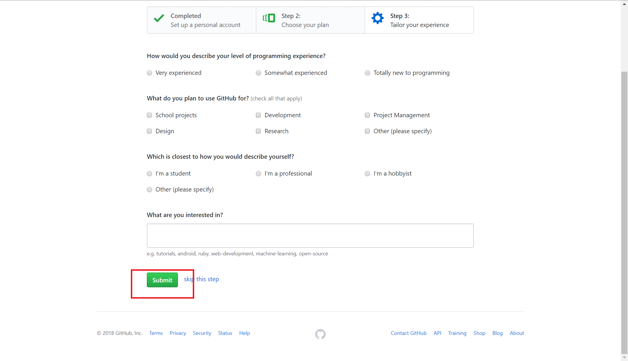This screenshot has height=361, width=628.
Task: Open Contact GitHub link
Action: (408, 333)
